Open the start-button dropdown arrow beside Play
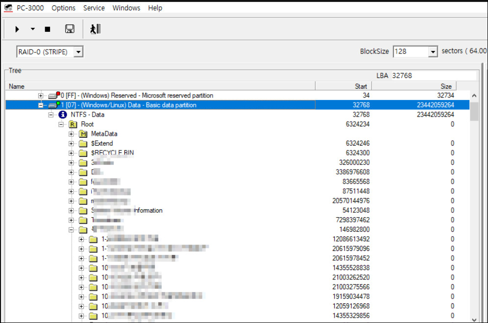488x323 pixels. 33,29
